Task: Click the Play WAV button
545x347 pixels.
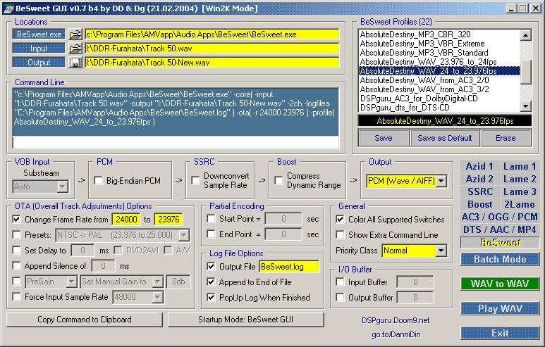Action: [500, 308]
